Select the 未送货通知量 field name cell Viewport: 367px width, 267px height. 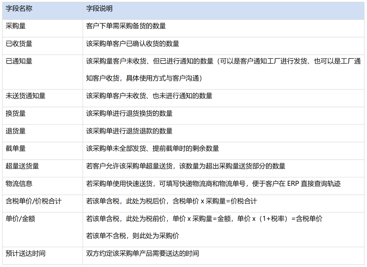[x=26, y=96]
